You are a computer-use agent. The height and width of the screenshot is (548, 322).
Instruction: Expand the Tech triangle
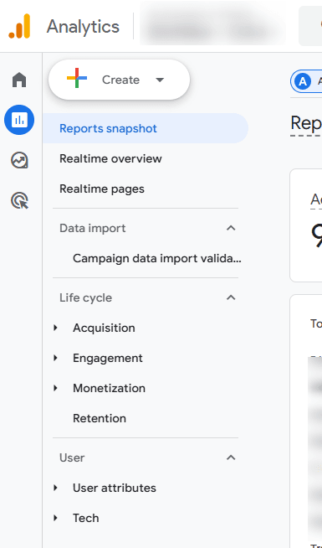point(55,518)
